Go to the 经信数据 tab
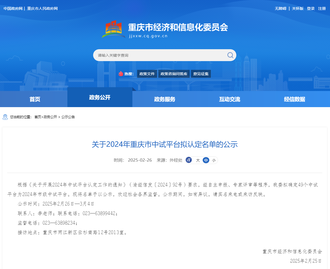This screenshot has width=330, height=269. 294,99
